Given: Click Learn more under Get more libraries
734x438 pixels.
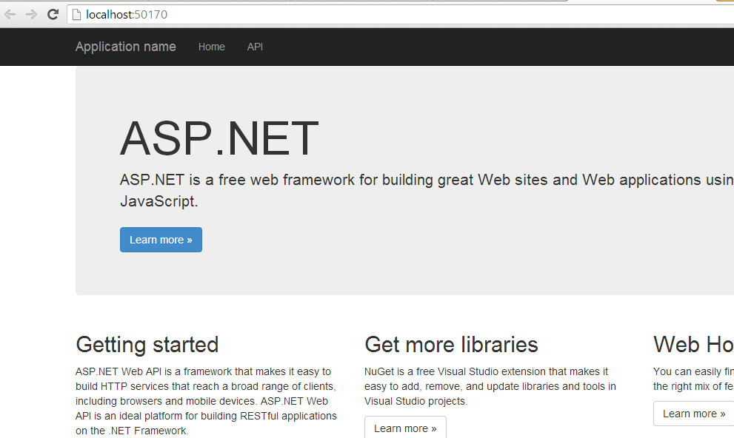Looking at the screenshot, I should (405, 428).
